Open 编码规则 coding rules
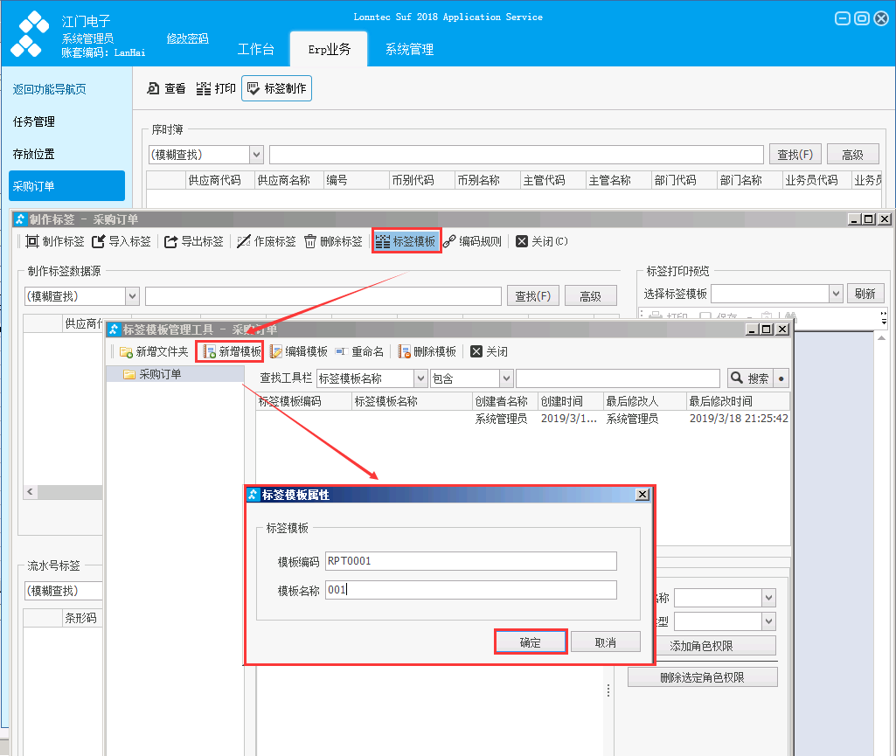The height and width of the screenshot is (756, 896). [473, 241]
